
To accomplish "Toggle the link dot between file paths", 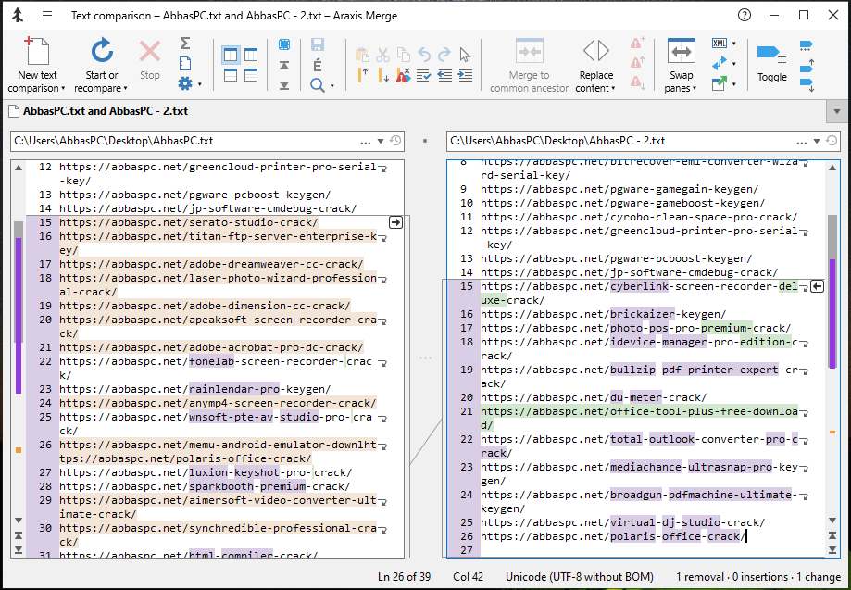I will tap(425, 141).
